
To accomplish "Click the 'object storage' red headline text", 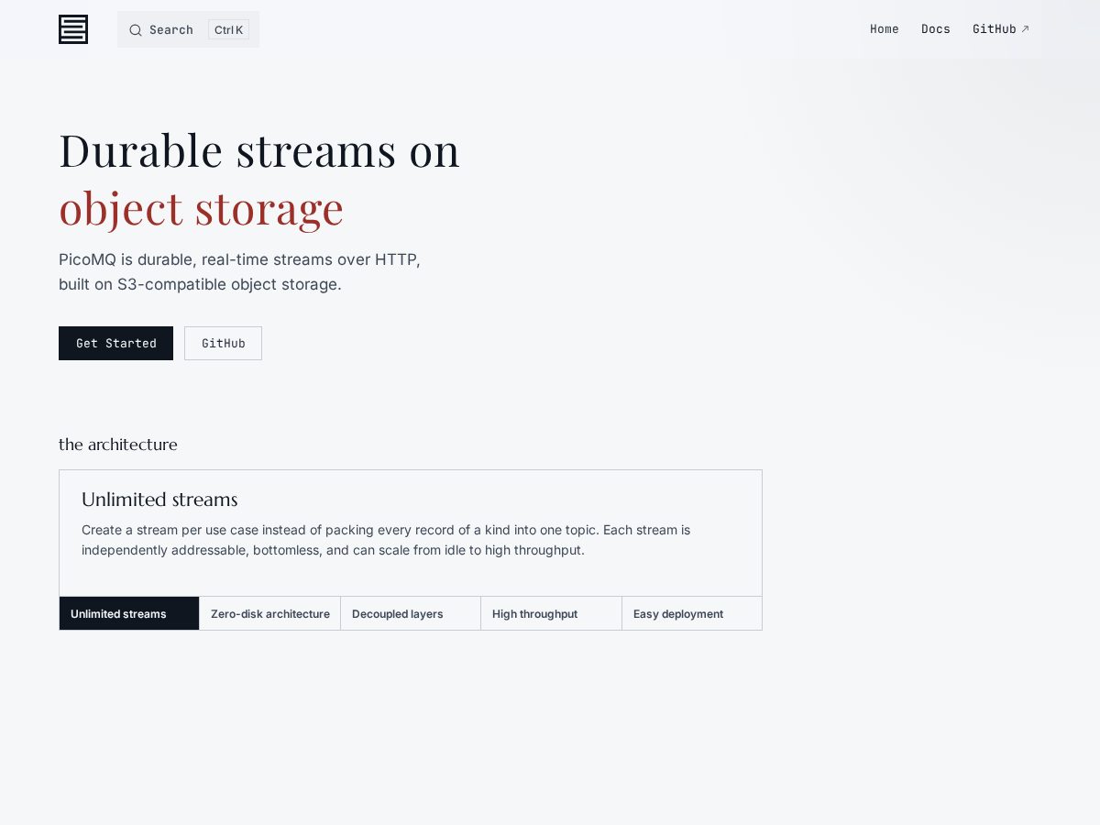I will [201, 208].
